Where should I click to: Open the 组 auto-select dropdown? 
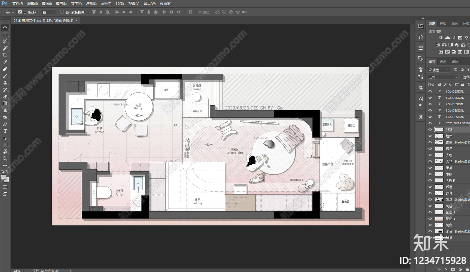[x=48, y=12]
